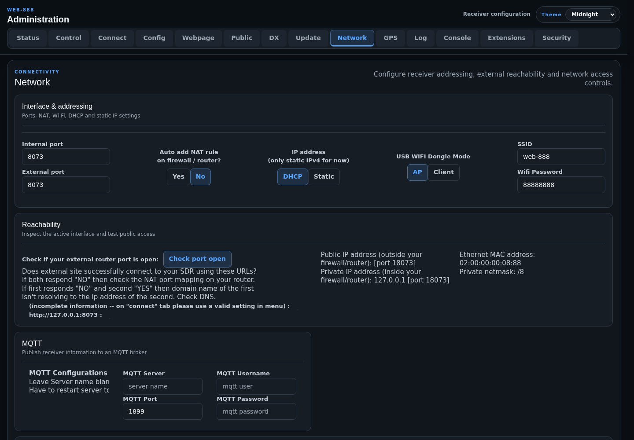Click the 'Private netmask: /8' text
The width and height of the screenshot is (634, 440).
pyautogui.click(x=492, y=272)
